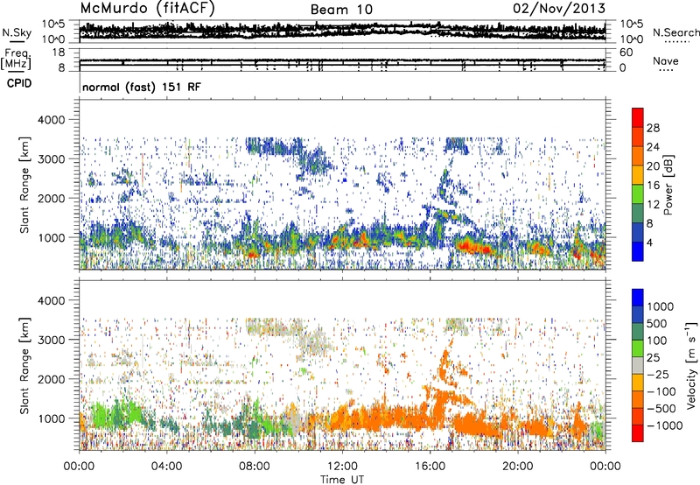The height and width of the screenshot is (485, 700).
Task: Click the 'CPID' row label
Action: (19, 83)
